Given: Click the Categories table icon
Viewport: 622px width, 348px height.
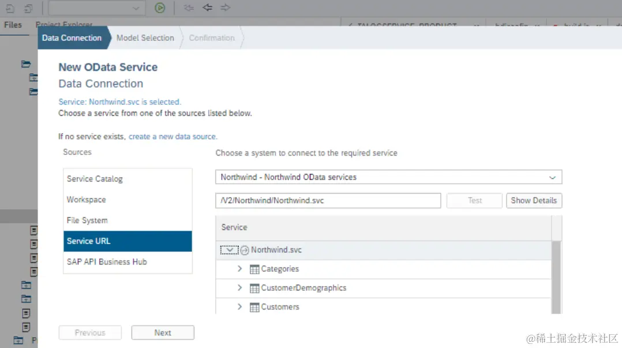Looking at the screenshot, I should click(254, 269).
